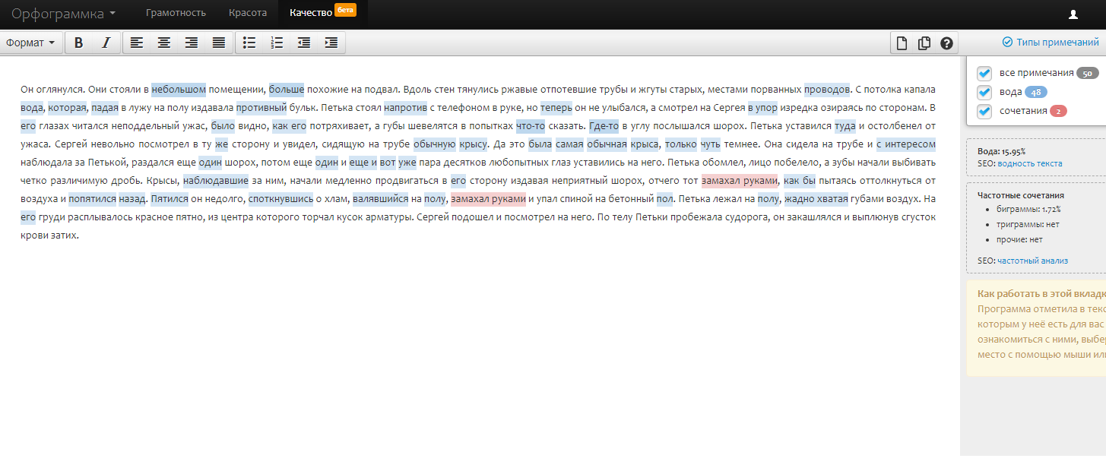Create a new blank document
The image size is (1106, 471).
coord(902,43)
